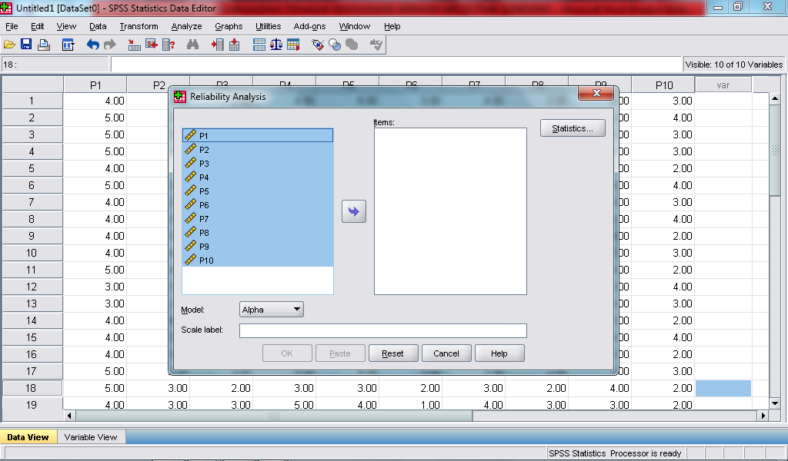Select variable P9 in the variable list
Screen dimensions: 788x461
tap(258, 247)
